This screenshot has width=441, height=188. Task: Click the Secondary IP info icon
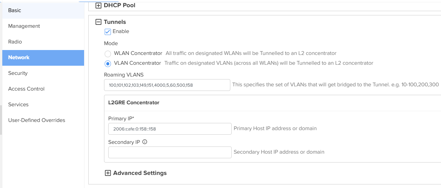145,142
